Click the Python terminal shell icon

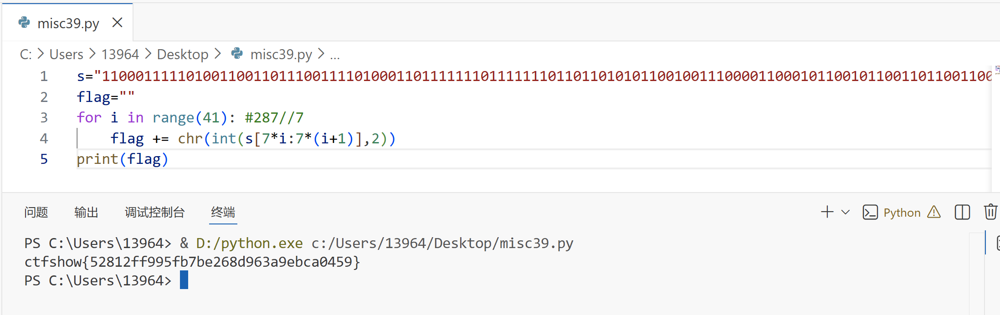coord(870,213)
